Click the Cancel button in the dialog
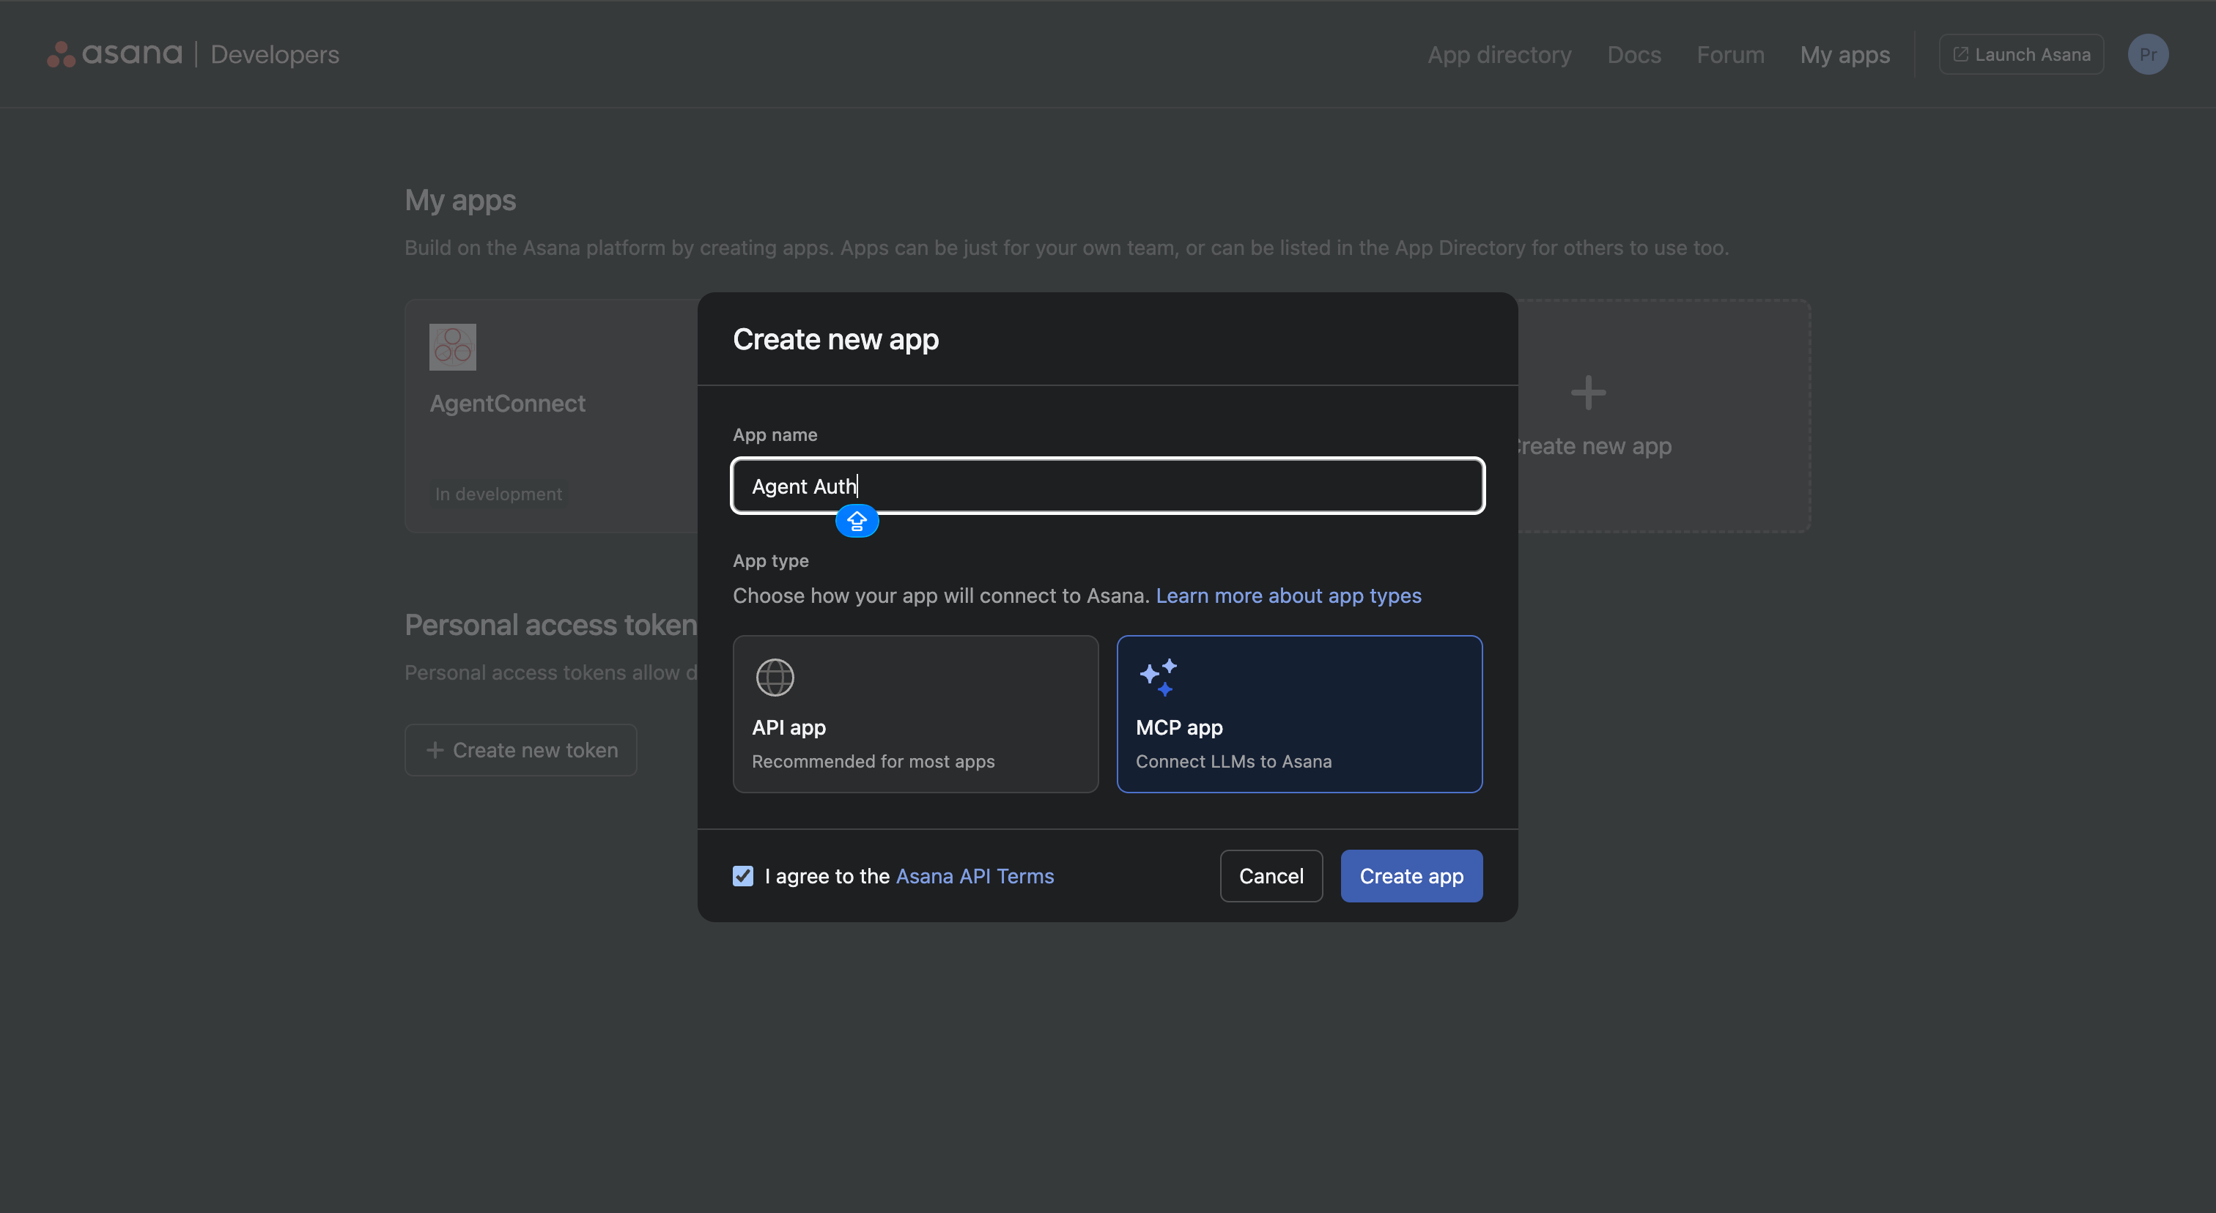The width and height of the screenshot is (2216, 1213). tap(1271, 876)
